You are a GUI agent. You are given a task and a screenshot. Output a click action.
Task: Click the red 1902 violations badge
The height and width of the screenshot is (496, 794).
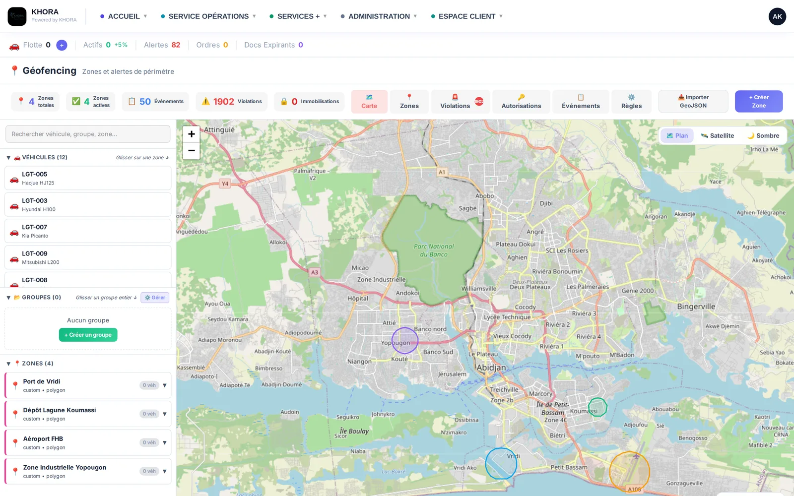click(x=479, y=101)
